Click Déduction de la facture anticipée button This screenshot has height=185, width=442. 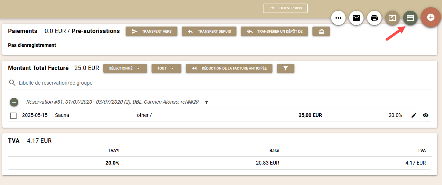click(229, 68)
